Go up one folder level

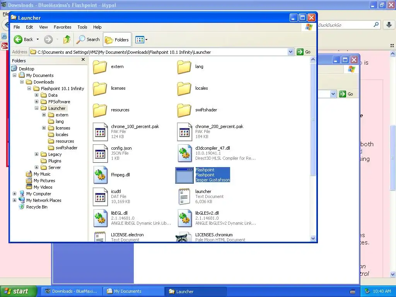67,39
